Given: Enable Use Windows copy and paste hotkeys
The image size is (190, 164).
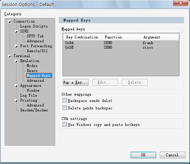Looking at the screenshot, I should (65, 124).
